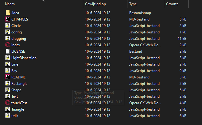The image size is (202, 125).
Task: Click the Circle JavaScript file icon
Action: (8, 26)
